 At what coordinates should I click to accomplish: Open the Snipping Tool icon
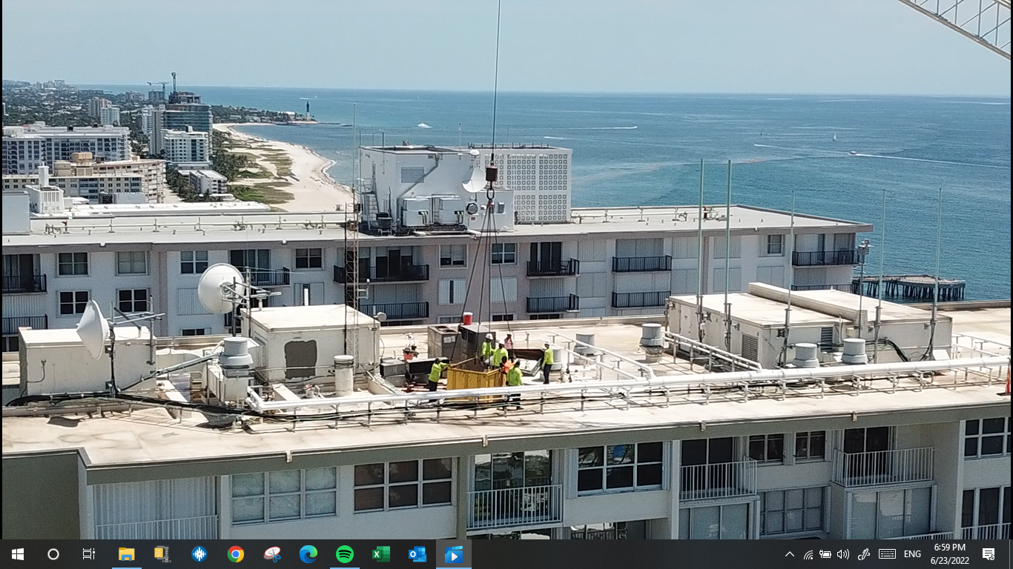(x=272, y=554)
